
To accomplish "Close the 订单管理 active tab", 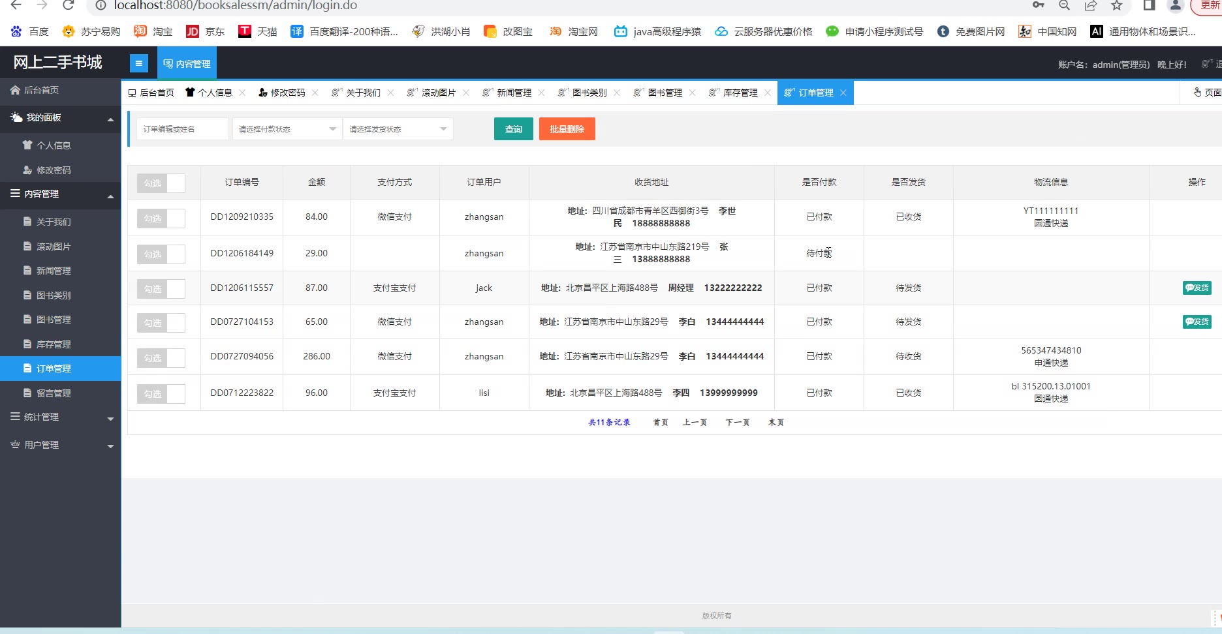I will [x=843, y=93].
